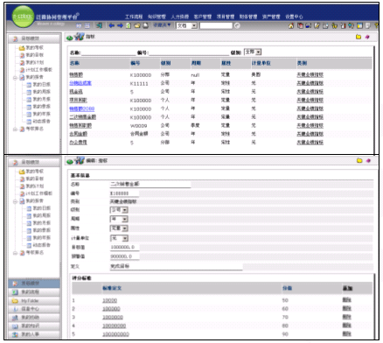Open the 关键业绩指标 link in the K11111 row
The image size is (383, 343).
pos(310,83)
